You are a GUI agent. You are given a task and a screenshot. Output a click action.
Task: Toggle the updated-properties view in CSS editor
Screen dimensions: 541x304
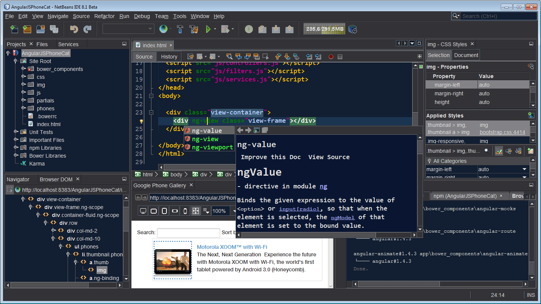click(x=499, y=151)
